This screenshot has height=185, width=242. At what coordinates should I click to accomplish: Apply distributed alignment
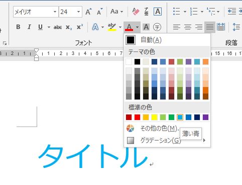click(221, 27)
